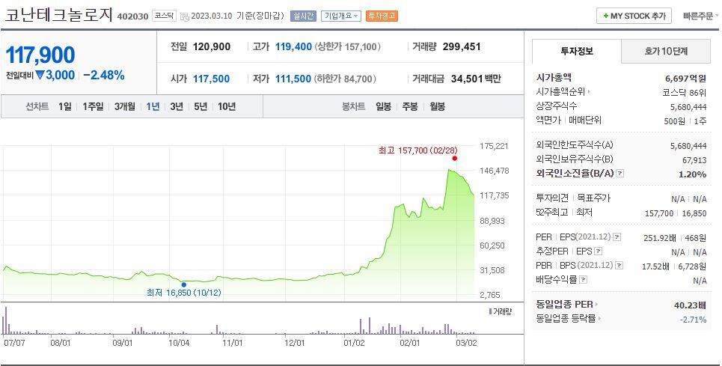Switch to the 호가10단계 tab
The width and height of the screenshot is (722, 366).
pos(666,51)
